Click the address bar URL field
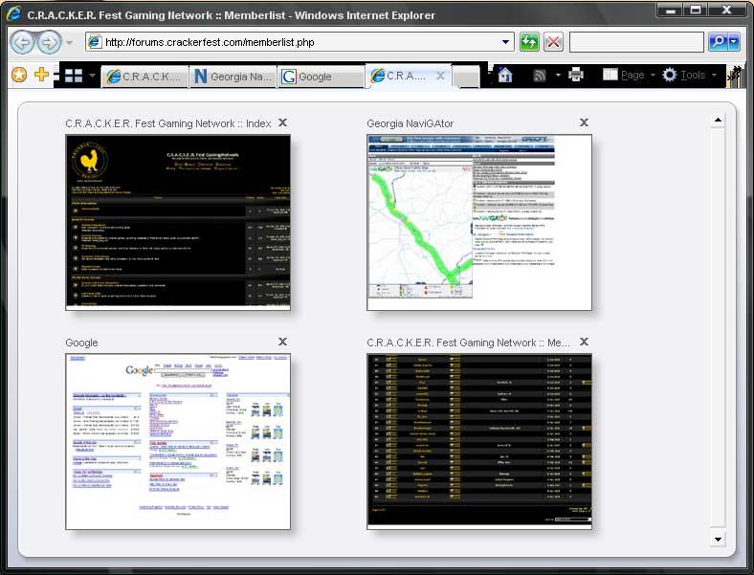The height and width of the screenshot is (575, 754). coord(299,42)
